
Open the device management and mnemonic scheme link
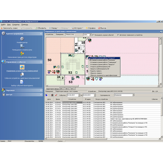tap(22, 71)
